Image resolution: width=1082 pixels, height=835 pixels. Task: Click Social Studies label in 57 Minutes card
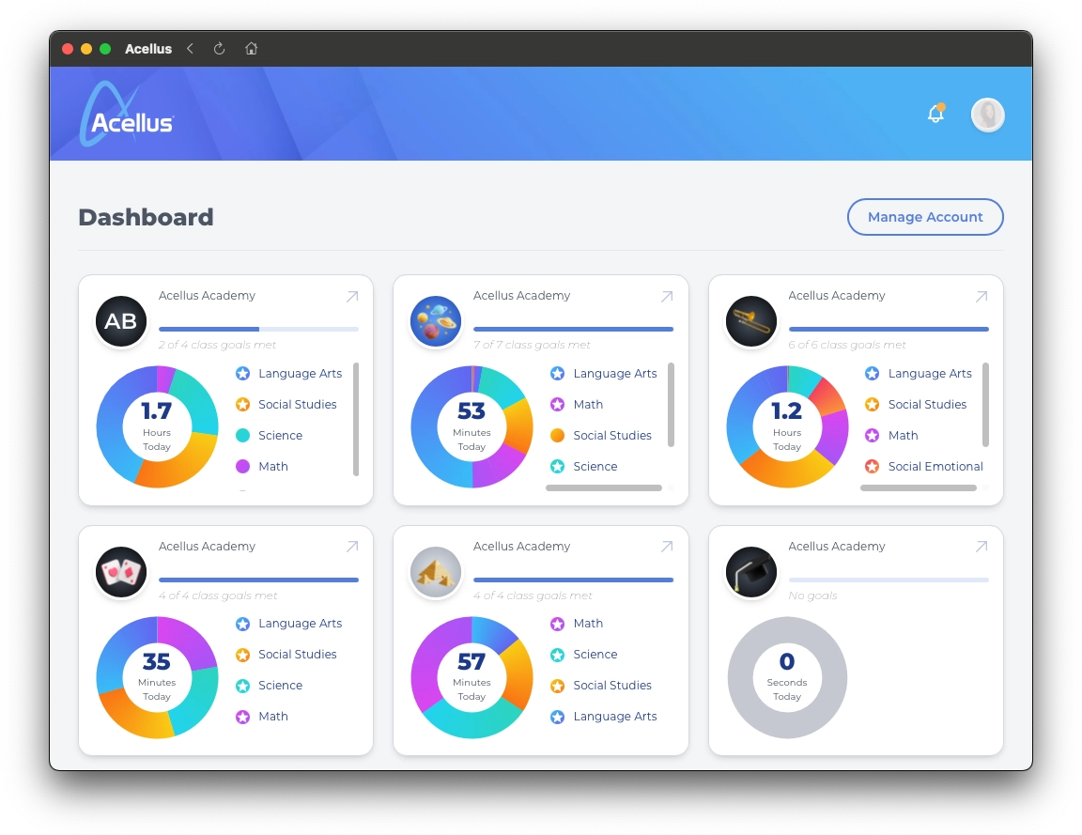point(612,686)
